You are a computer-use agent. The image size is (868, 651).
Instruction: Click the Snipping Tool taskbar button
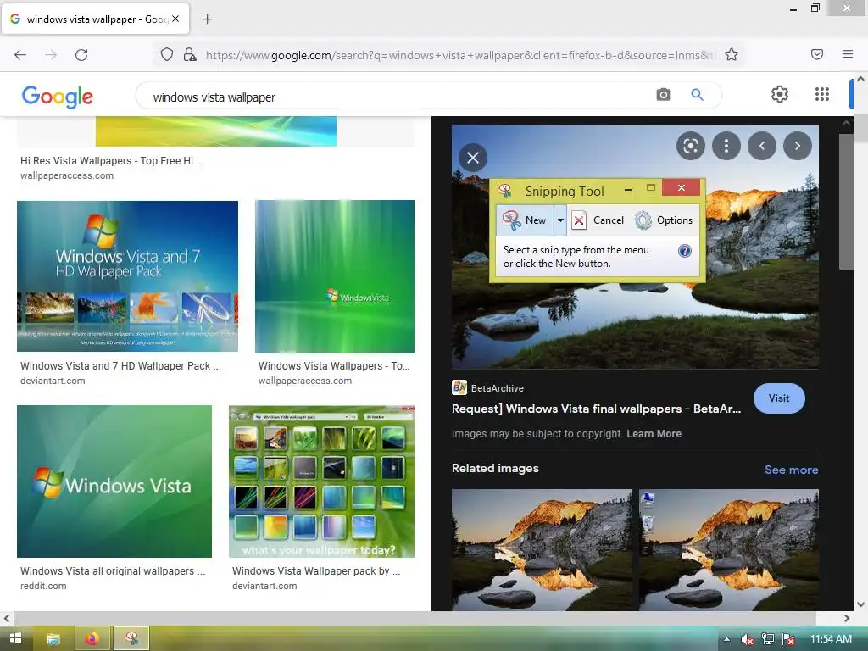(131, 639)
